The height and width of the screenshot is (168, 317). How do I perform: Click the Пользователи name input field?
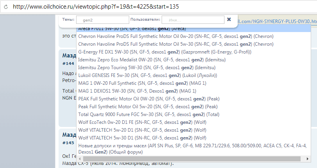[x=193, y=20]
